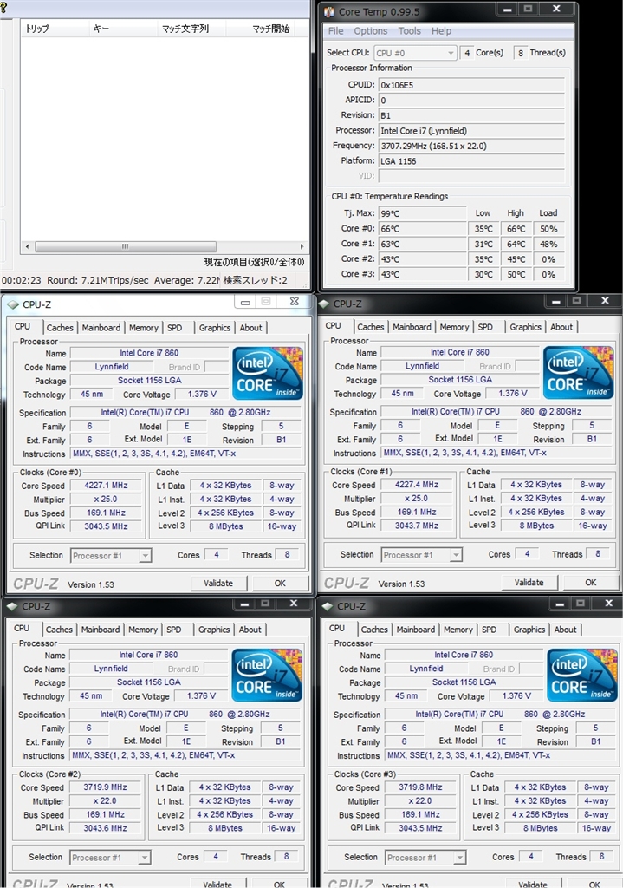The width and height of the screenshot is (623, 888).
Task: Click OK in Core #0 CPU-Z window
Action: 280,583
